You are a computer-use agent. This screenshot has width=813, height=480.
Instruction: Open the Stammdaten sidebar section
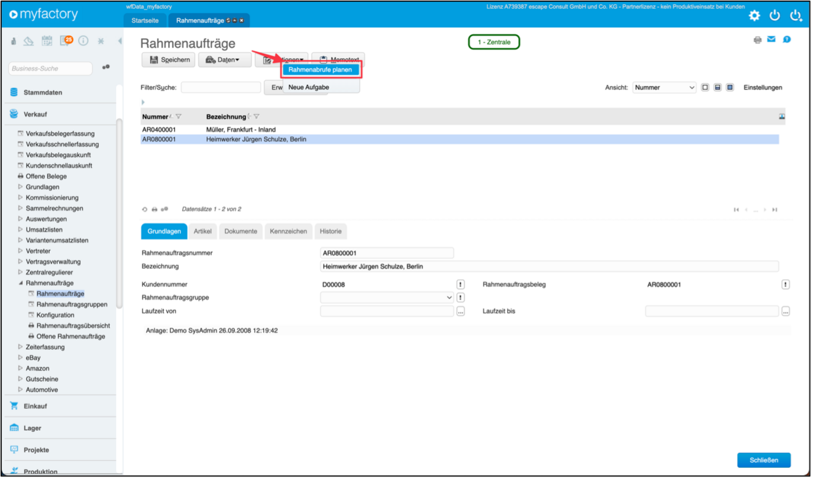43,92
